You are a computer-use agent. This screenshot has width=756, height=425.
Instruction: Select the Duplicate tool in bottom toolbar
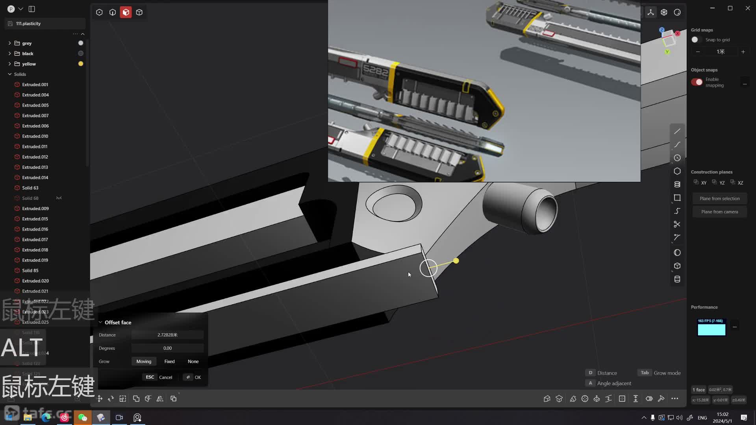(x=174, y=399)
